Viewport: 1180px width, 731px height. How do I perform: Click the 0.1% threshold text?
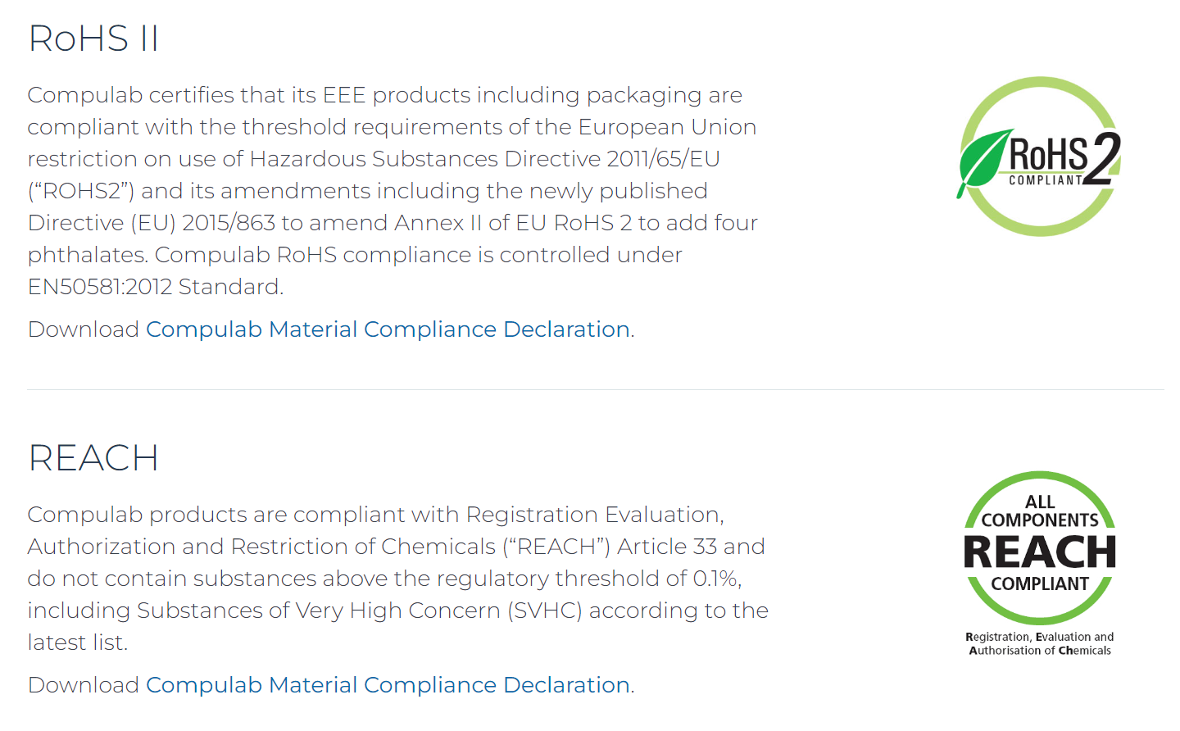coord(715,579)
